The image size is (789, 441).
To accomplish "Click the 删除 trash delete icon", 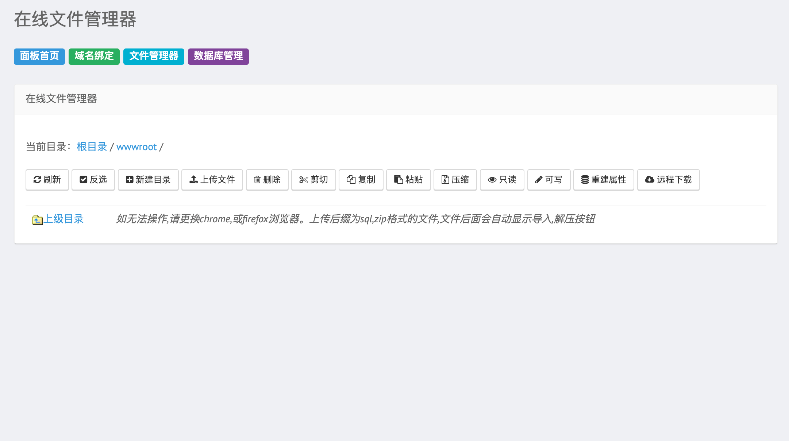I will pos(267,180).
